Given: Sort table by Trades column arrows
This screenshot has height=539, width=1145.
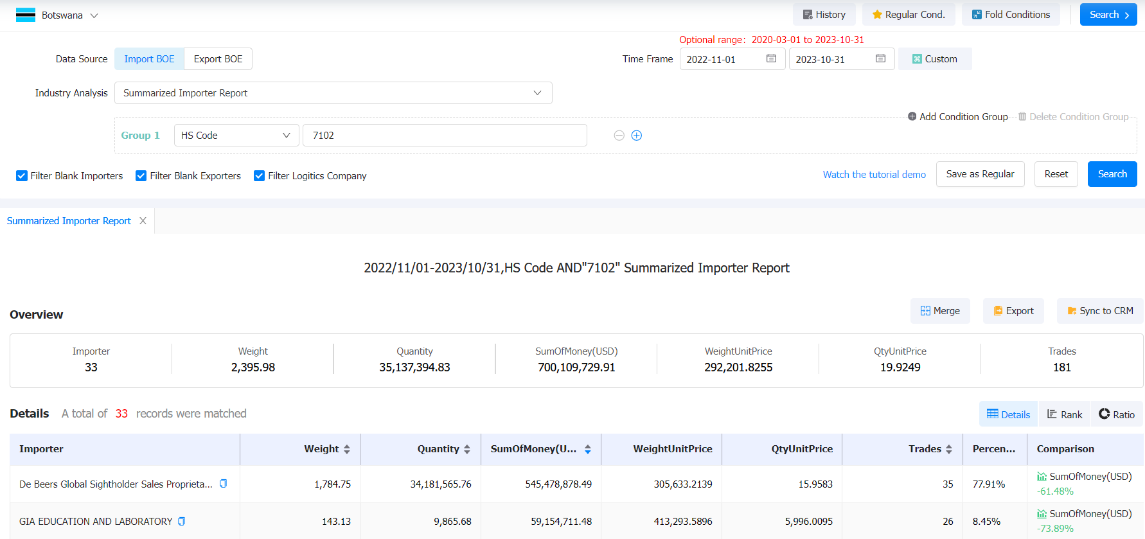Looking at the screenshot, I should [x=949, y=450].
